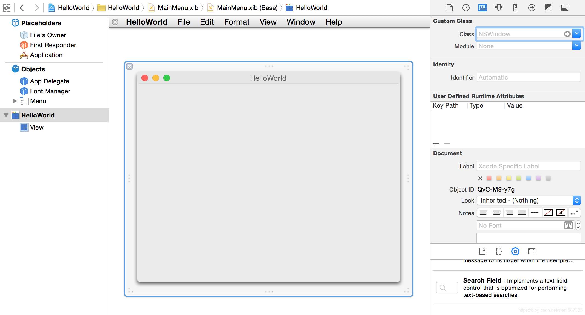Screen dimensions: 585x315
Task: Select App Delegate in Objects list
Action: tap(50, 81)
